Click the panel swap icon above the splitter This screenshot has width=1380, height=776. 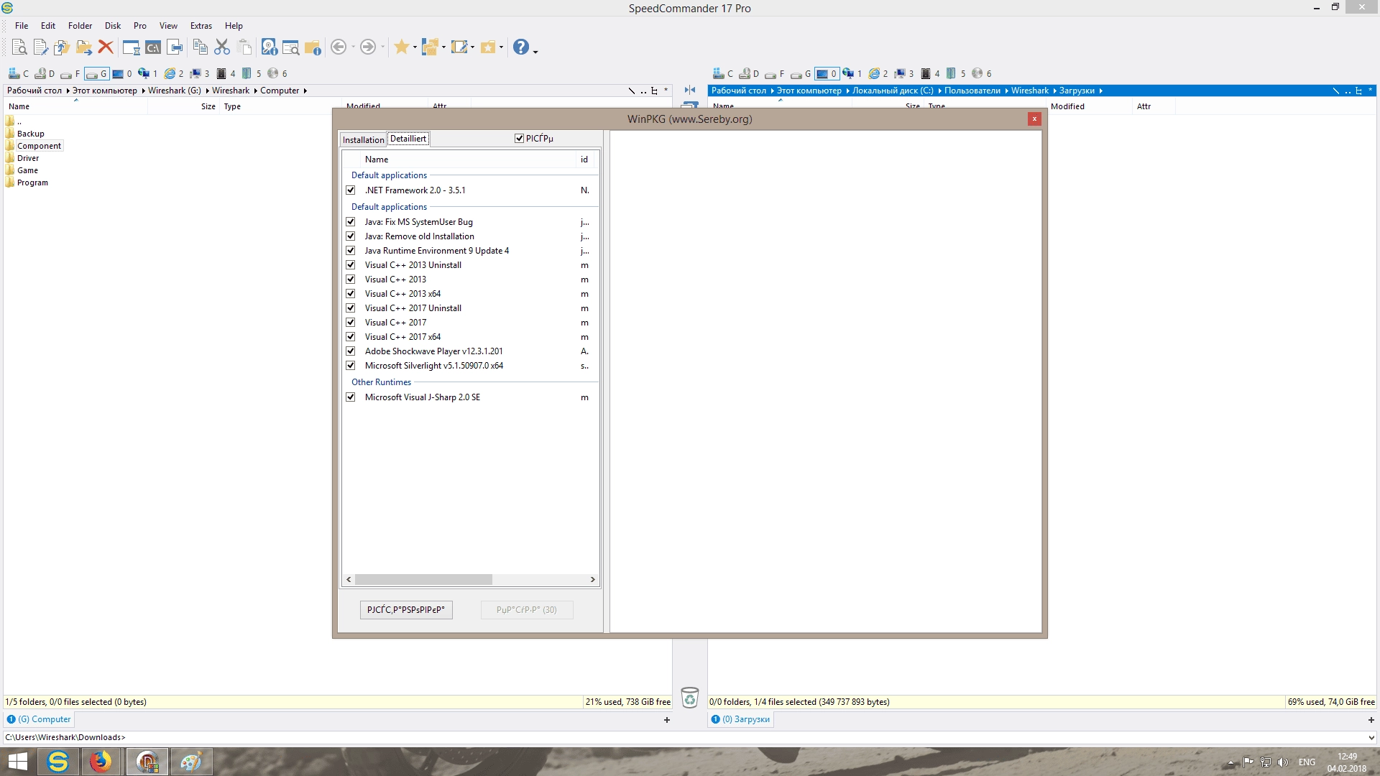pyautogui.click(x=690, y=90)
